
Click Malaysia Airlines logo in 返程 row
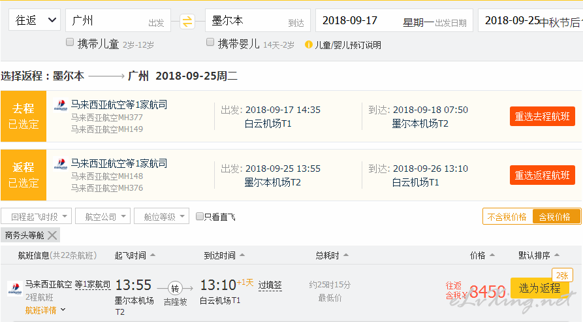61,164
